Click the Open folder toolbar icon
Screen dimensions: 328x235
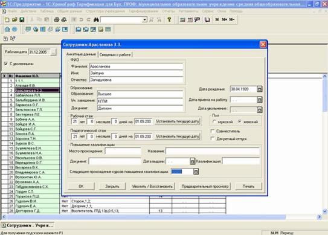(x=14, y=20)
